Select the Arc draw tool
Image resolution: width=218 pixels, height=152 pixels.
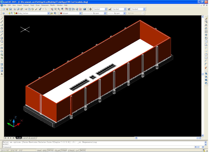pyautogui.click(x=2, y=35)
